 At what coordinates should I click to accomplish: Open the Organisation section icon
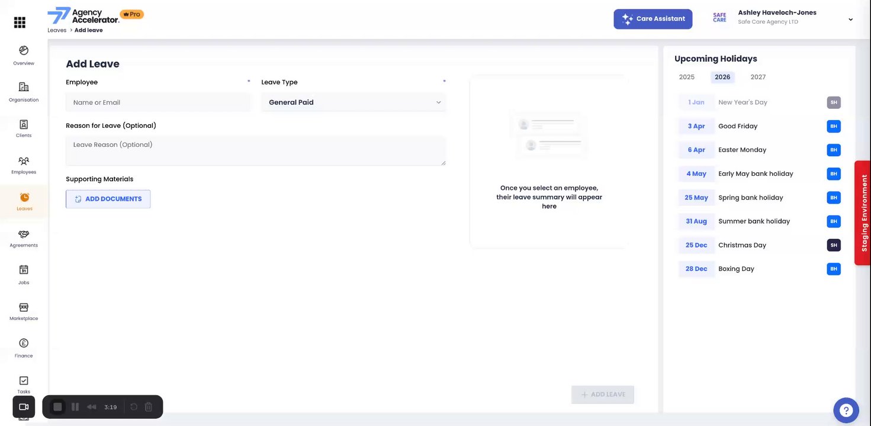tap(24, 88)
